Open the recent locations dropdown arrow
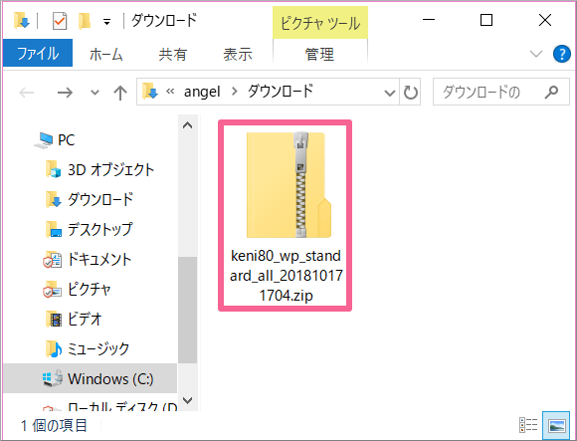The image size is (577, 441). click(x=95, y=92)
